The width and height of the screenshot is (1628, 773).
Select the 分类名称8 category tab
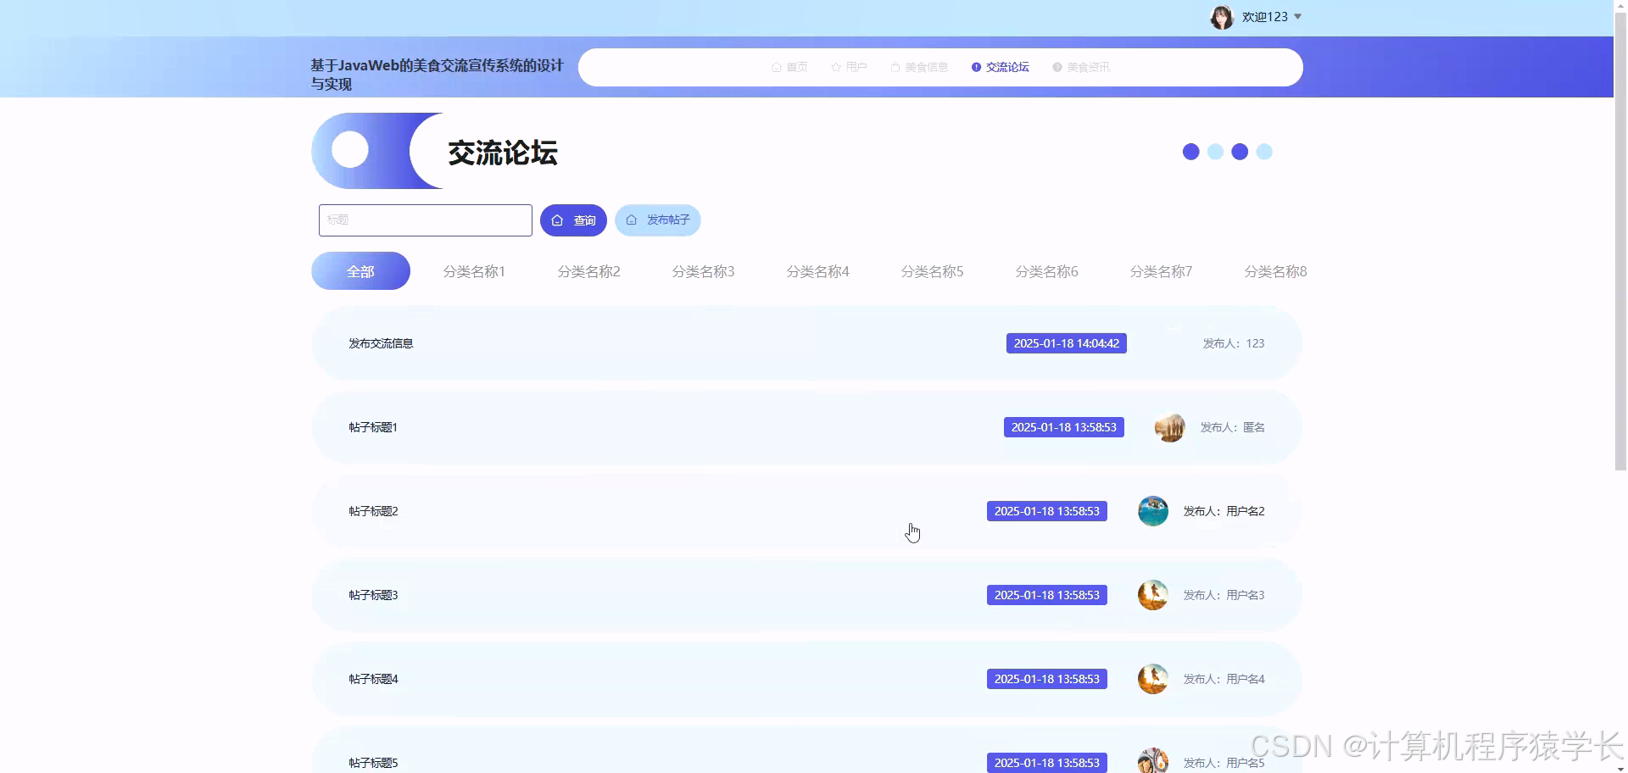[1275, 271]
